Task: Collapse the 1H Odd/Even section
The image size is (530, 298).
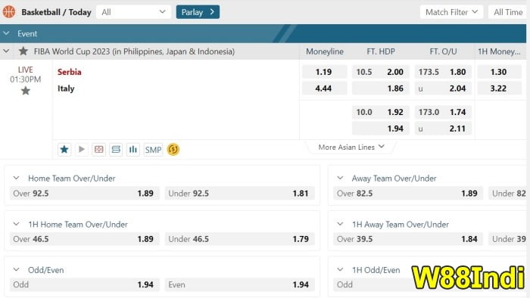Action: [340, 269]
